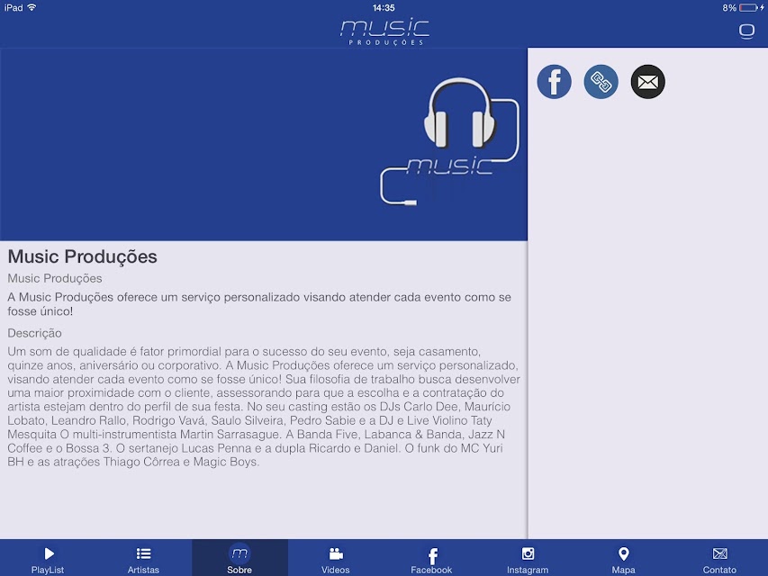Tap the 14:35 clock in status bar

coord(384,8)
